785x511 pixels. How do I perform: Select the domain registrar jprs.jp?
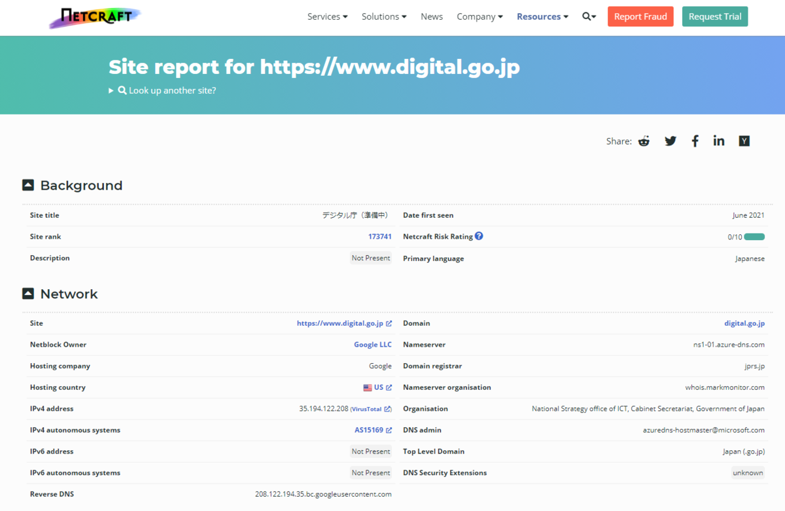pyautogui.click(x=754, y=366)
